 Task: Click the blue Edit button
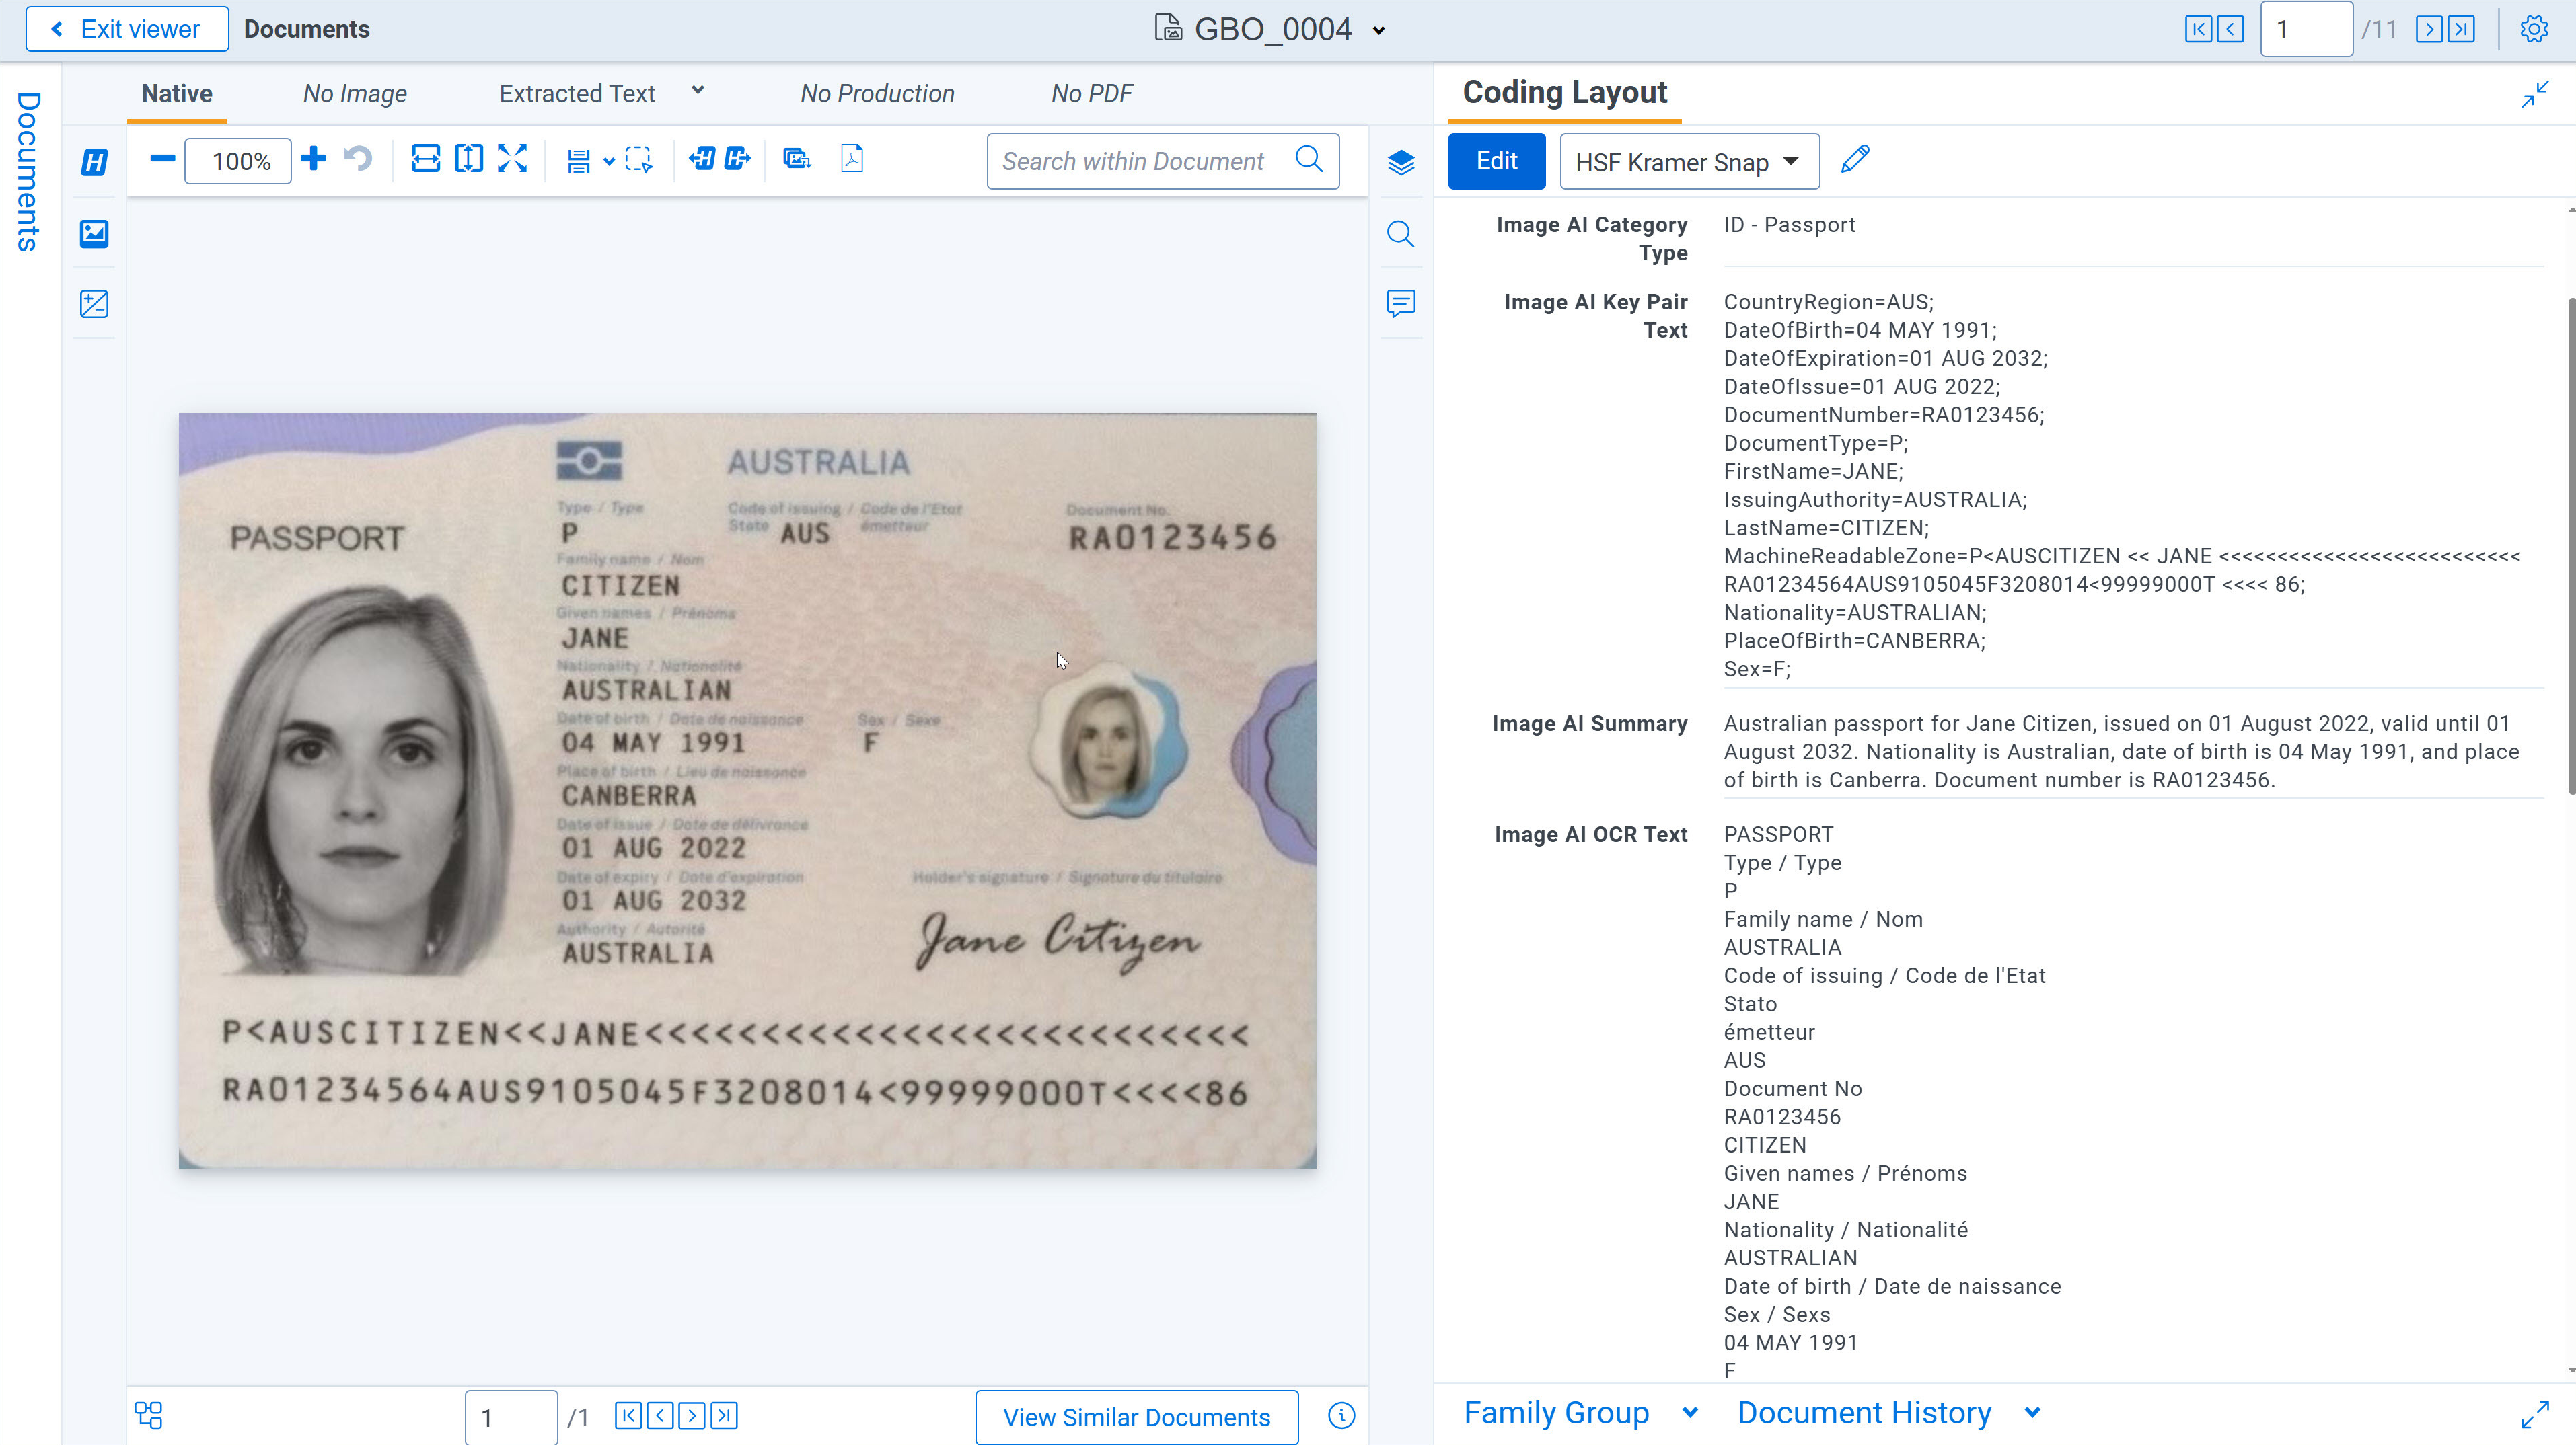point(1496,161)
